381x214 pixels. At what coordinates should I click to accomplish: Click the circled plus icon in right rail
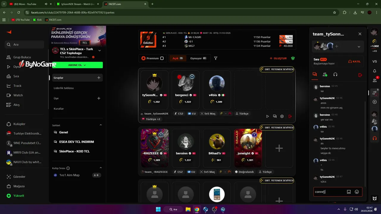375,102
